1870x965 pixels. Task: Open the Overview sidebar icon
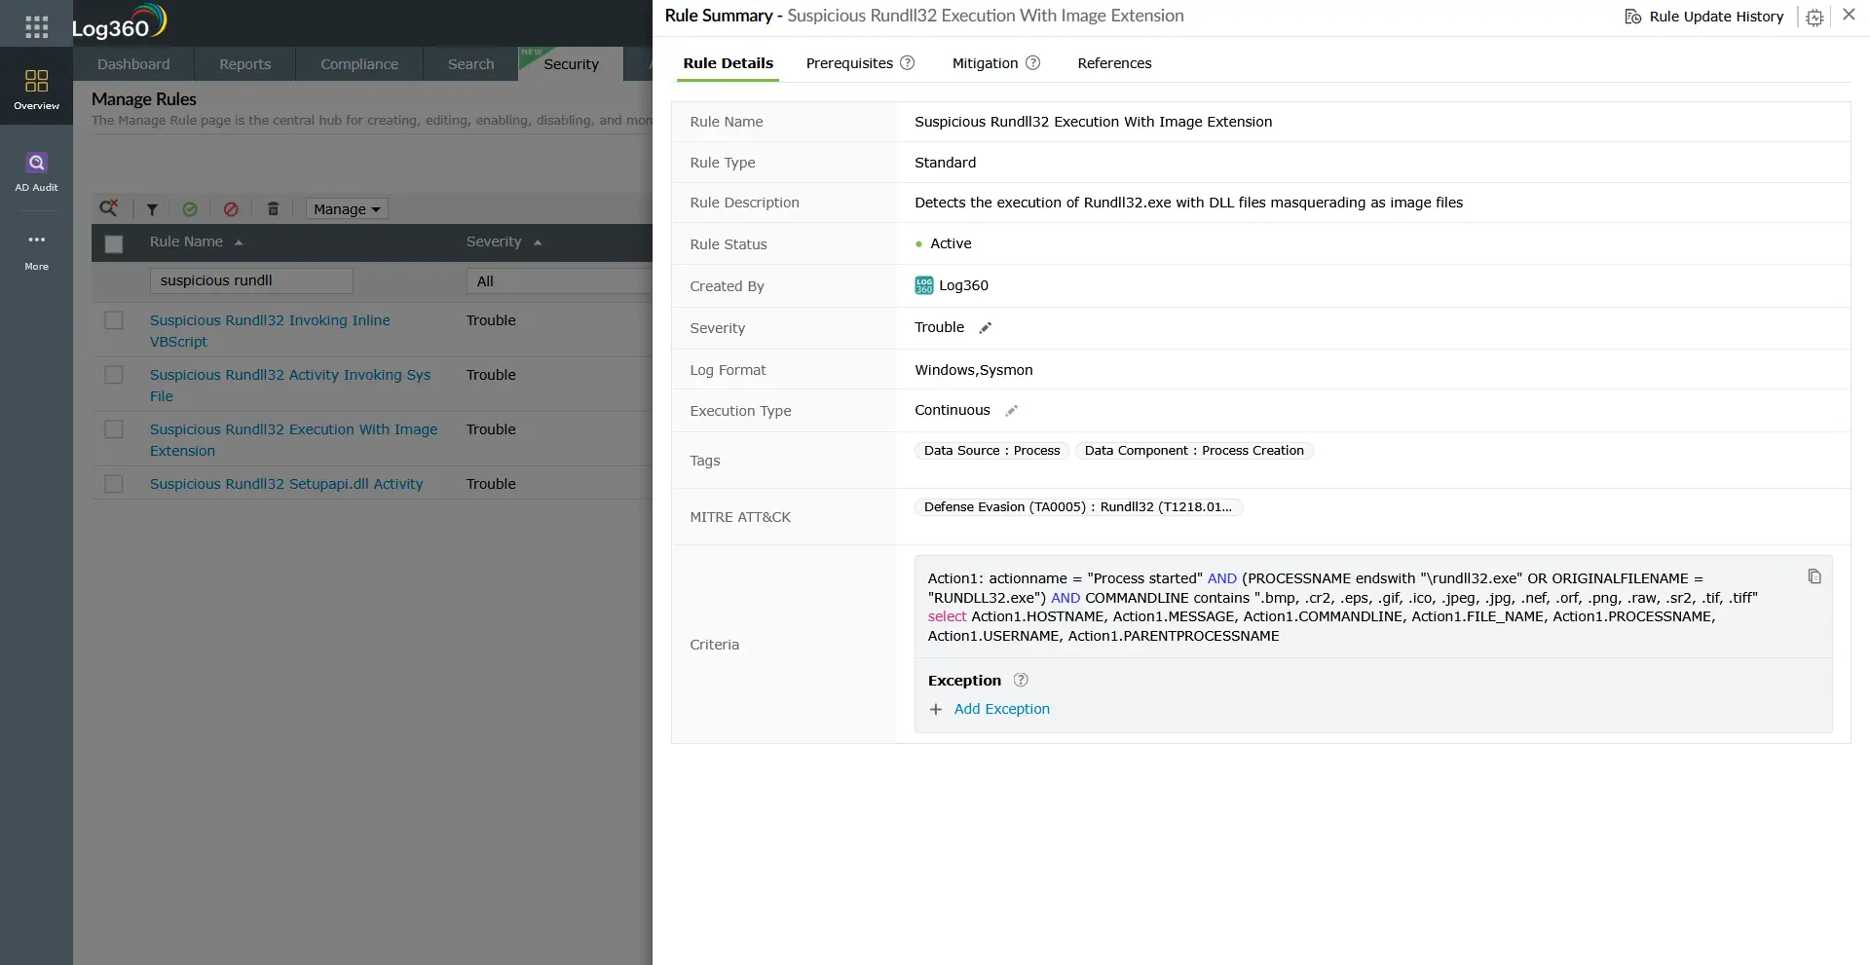point(36,90)
